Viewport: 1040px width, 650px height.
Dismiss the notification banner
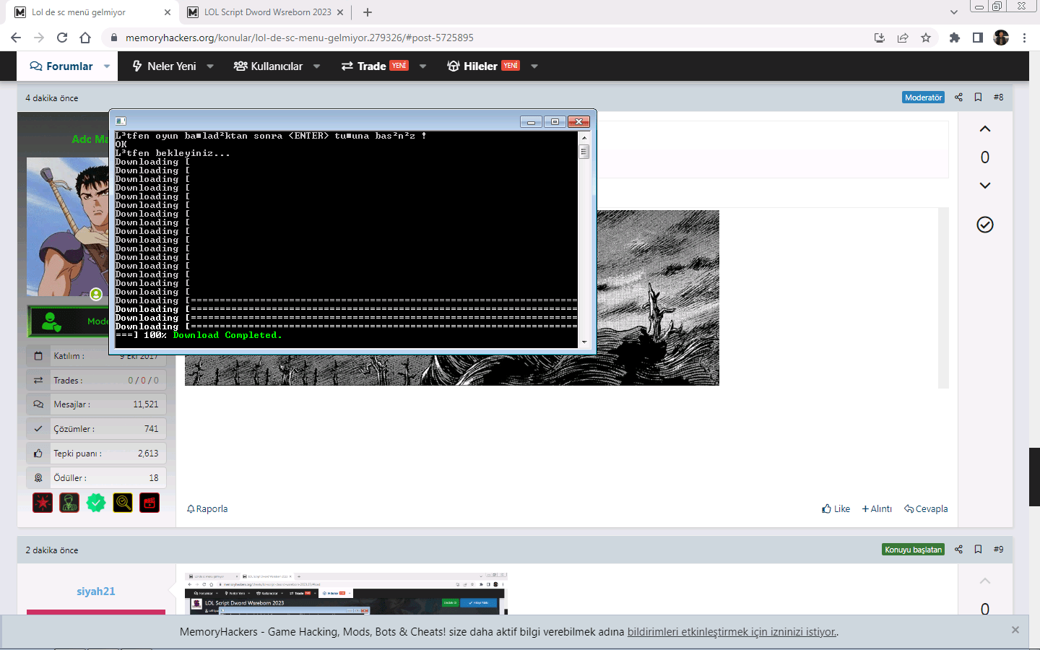point(1015,630)
